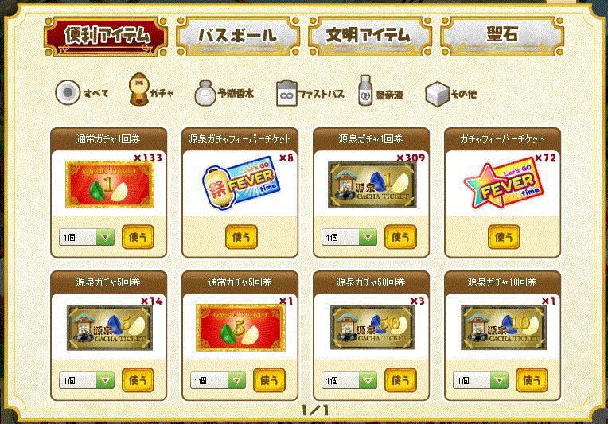Click 使う button for 通常ガチャ5回券

tap(269, 380)
